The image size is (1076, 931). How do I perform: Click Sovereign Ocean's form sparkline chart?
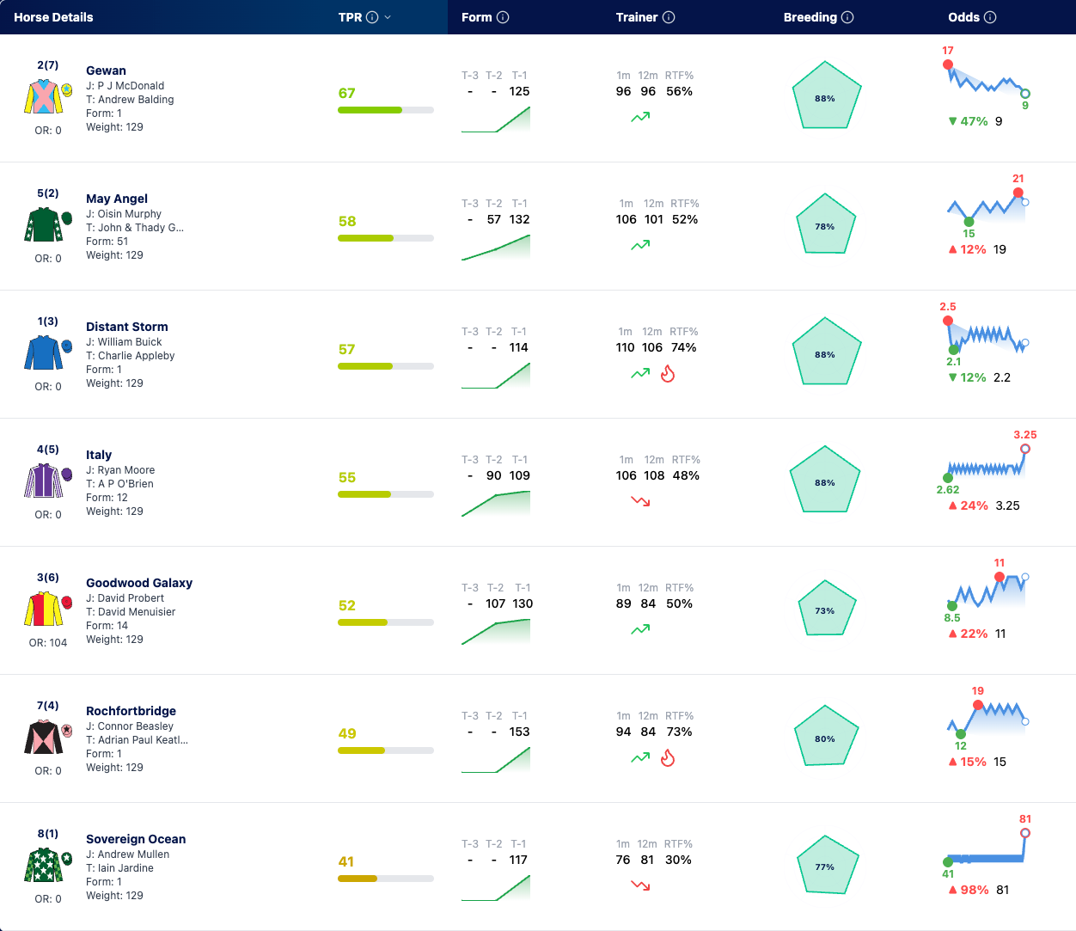coord(496,887)
